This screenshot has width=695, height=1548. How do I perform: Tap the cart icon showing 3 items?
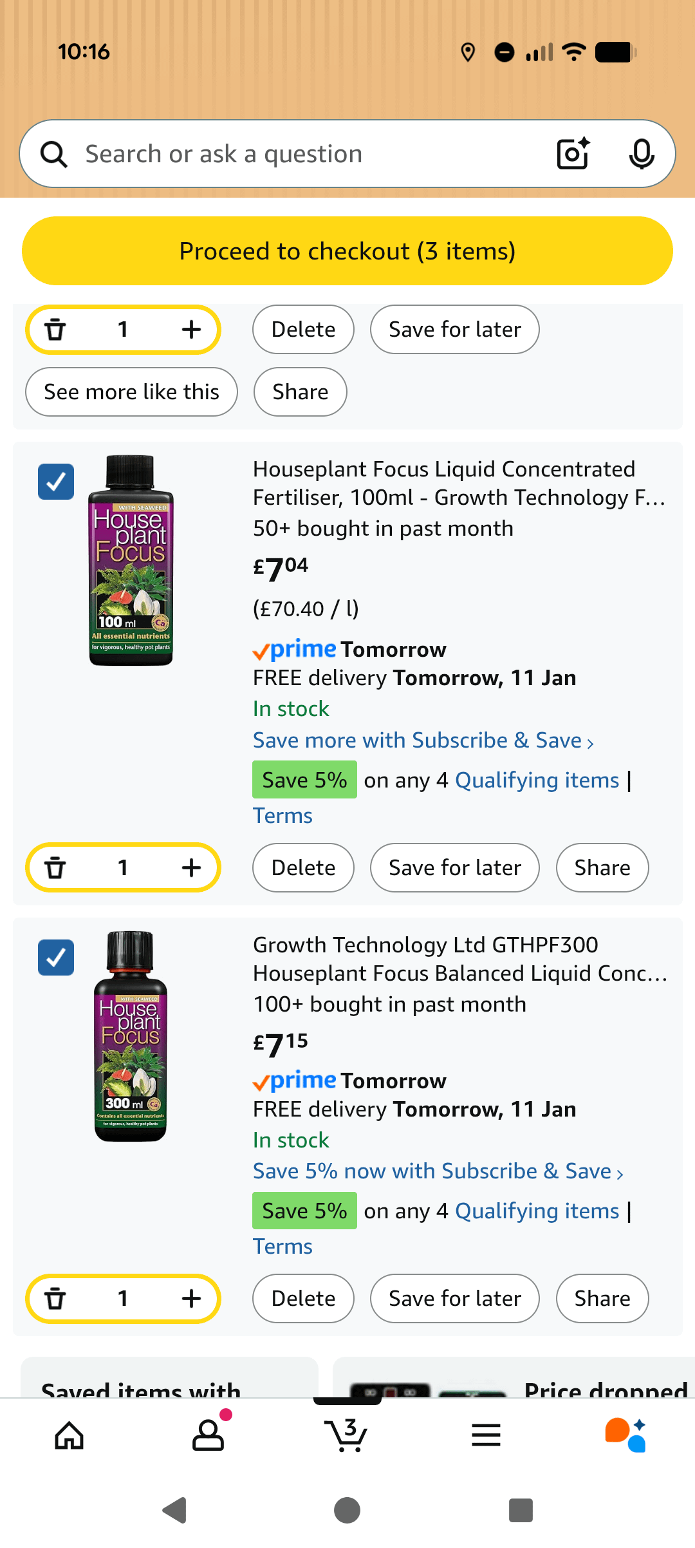pyautogui.click(x=347, y=1435)
